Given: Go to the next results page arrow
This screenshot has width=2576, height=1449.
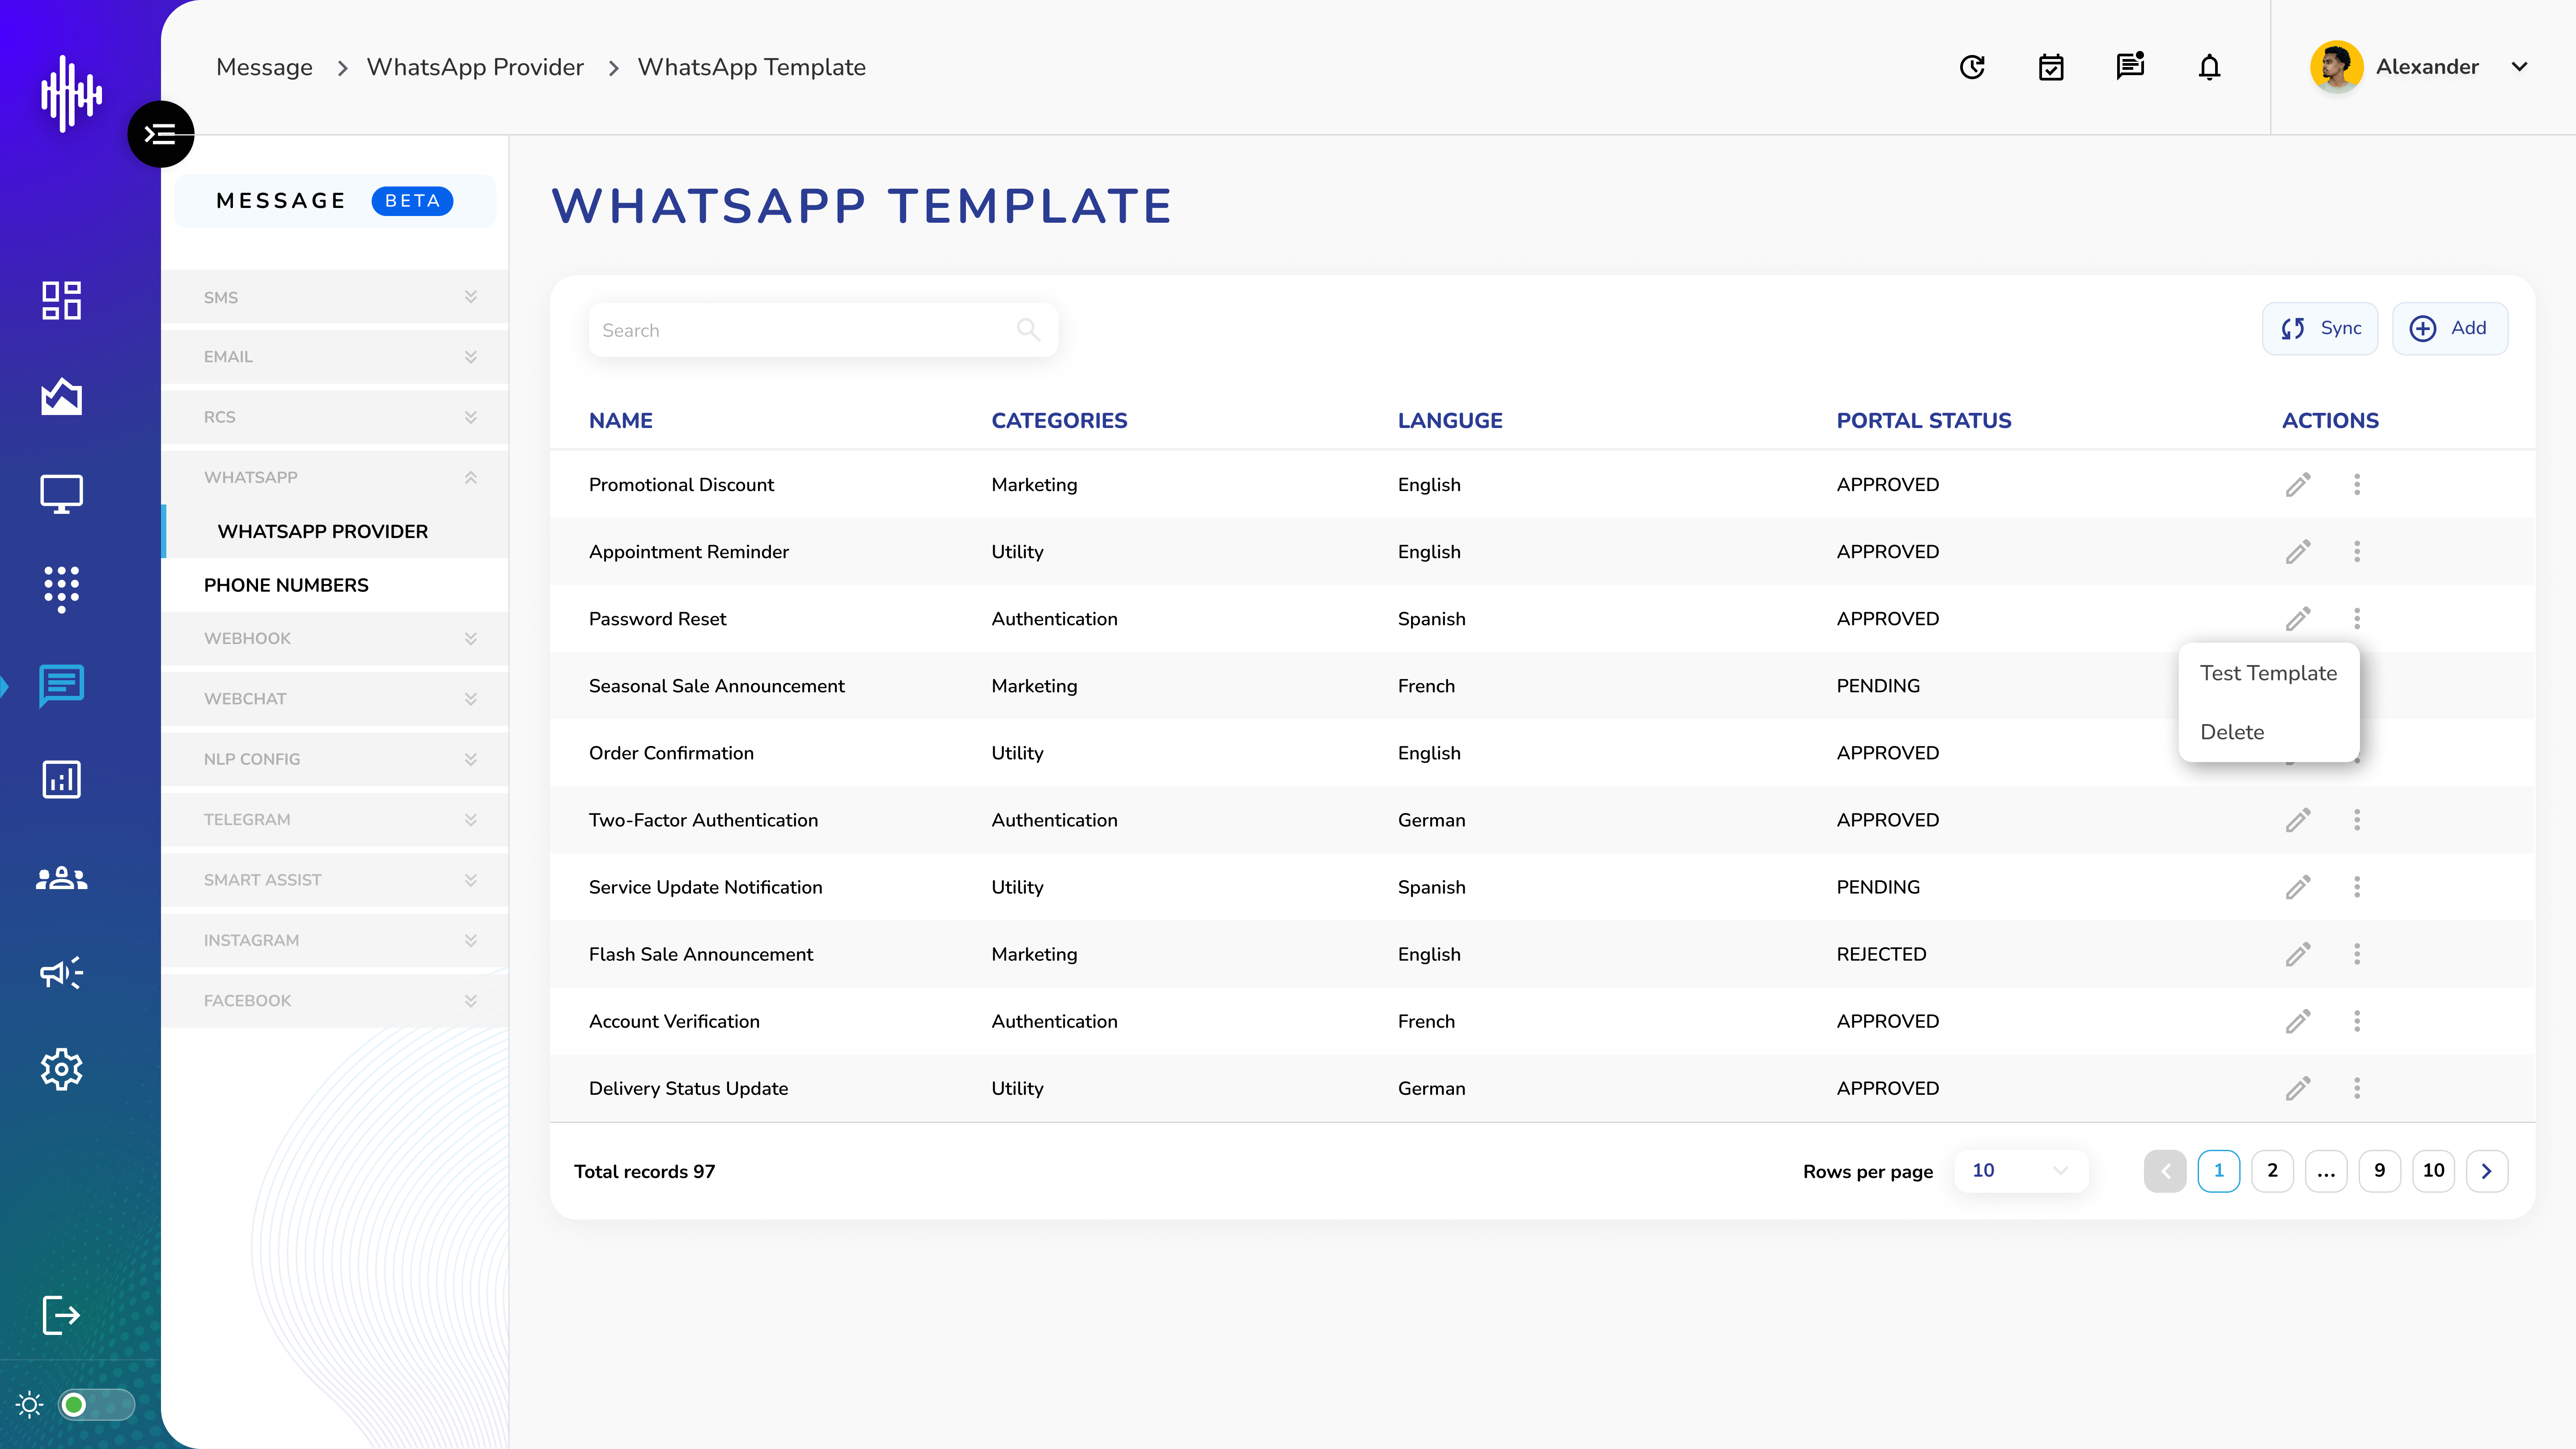Looking at the screenshot, I should click(2487, 1170).
